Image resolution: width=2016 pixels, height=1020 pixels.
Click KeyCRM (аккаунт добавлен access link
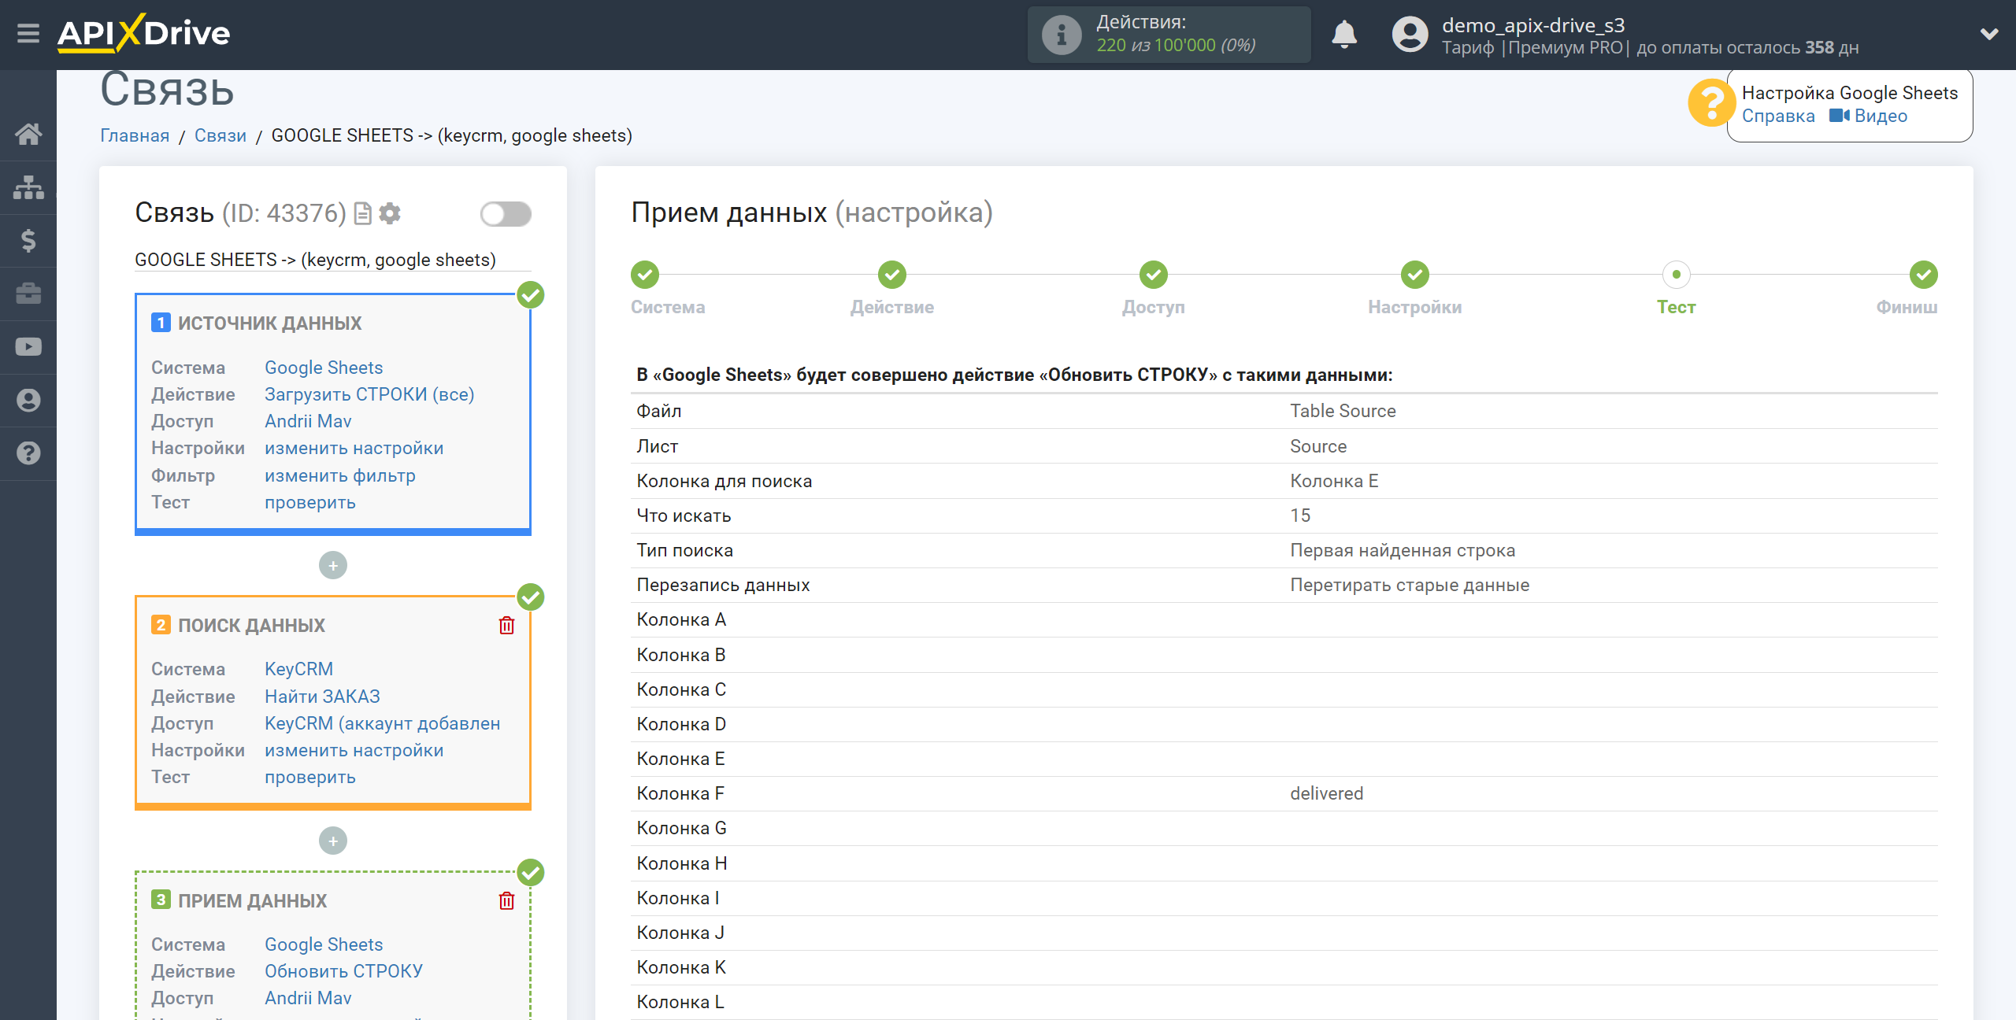coord(382,723)
